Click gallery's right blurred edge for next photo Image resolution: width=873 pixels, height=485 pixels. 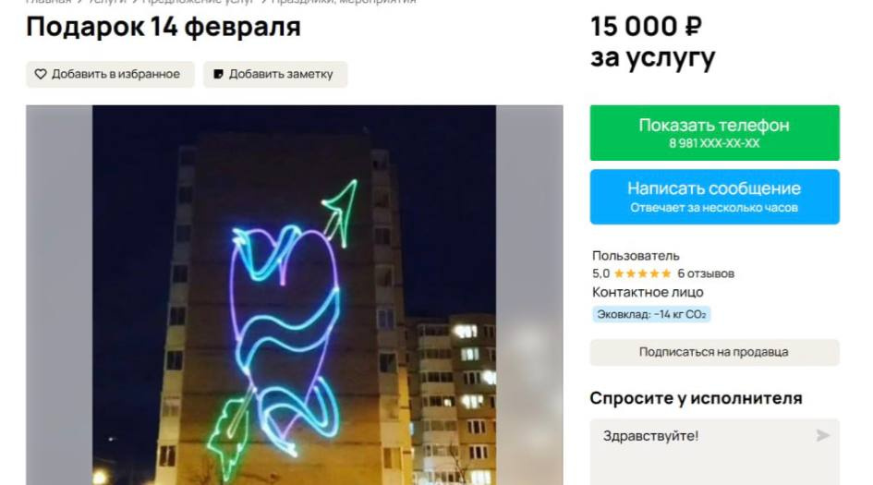[529, 295]
